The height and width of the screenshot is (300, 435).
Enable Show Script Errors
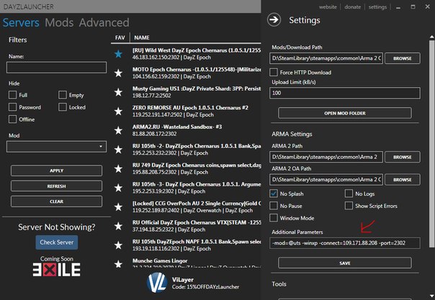[349, 206]
